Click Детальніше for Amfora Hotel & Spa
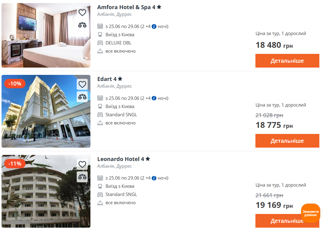Screen dimensions: 323x231 pyautogui.click(x=287, y=61)
